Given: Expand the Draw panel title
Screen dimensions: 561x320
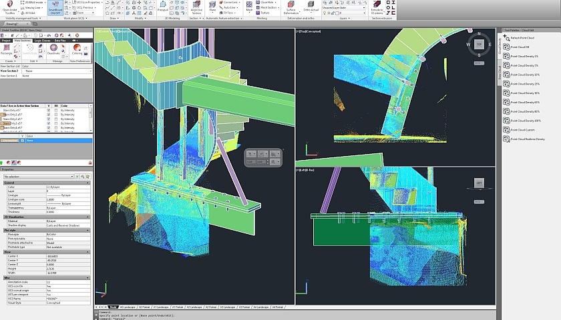Looking at the screenshot, I should (114, 18).
